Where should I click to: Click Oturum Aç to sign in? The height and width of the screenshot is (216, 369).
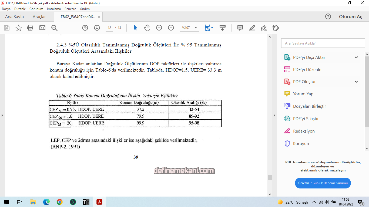[x=350, y=17]
